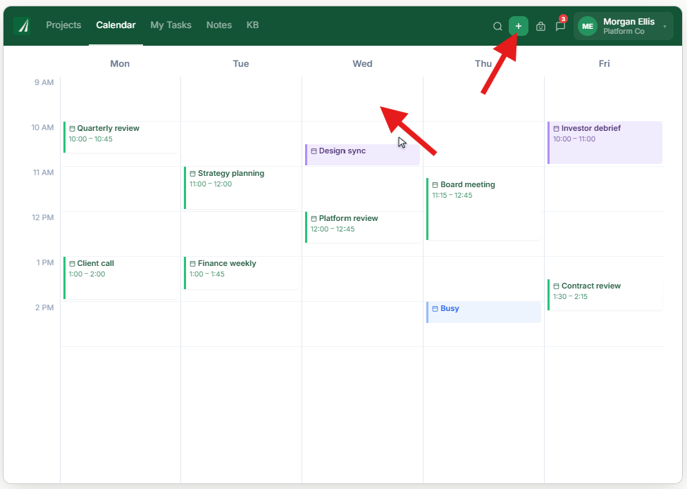This screenshot has width=687, height=489.
Task: Open the Investor debrief event
Action: [x=605, y=143]
